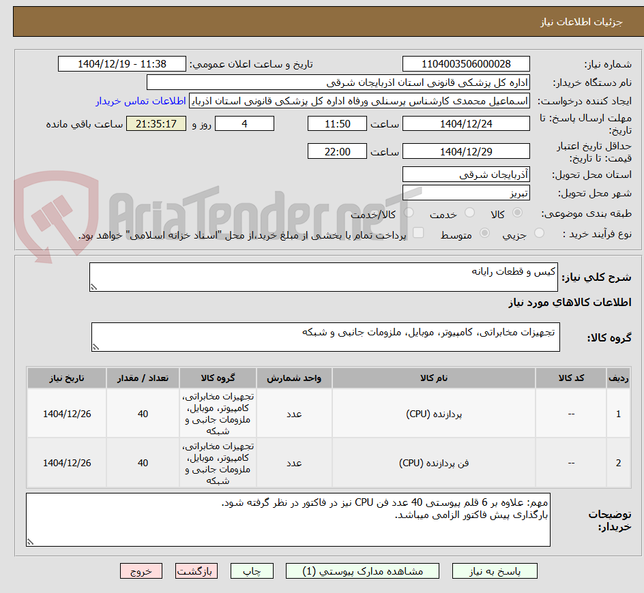Click the remaining time field 21:35:17
Image resolution: width=644 pixels, height=593 pixels.
tap(156, 123)
